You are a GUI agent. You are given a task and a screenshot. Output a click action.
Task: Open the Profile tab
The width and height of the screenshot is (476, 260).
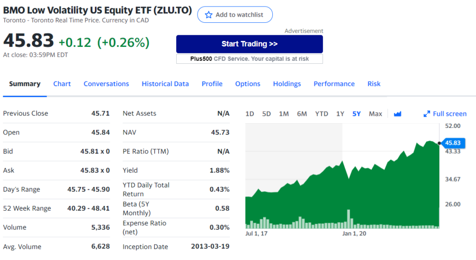[x=212, y=84]
